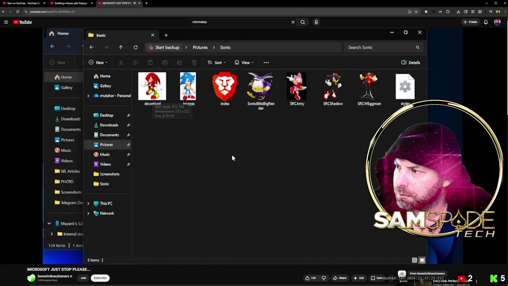This screenshot has height=286, width=508.
Task: Run the YouTube search magnifier button
Action: click(303, 22)
